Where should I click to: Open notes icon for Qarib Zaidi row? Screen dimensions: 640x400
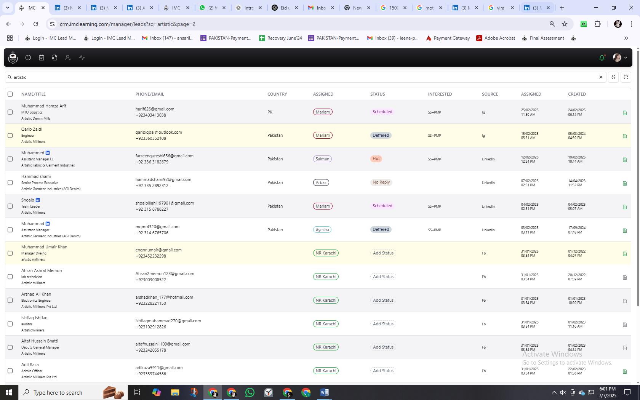pyautogui.click(x=625, y=136)
